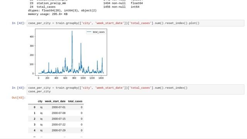Viewport: 247px width, 139px height.
Task: Select date cell 2000-07-29
Action: (x=58, y=131)
